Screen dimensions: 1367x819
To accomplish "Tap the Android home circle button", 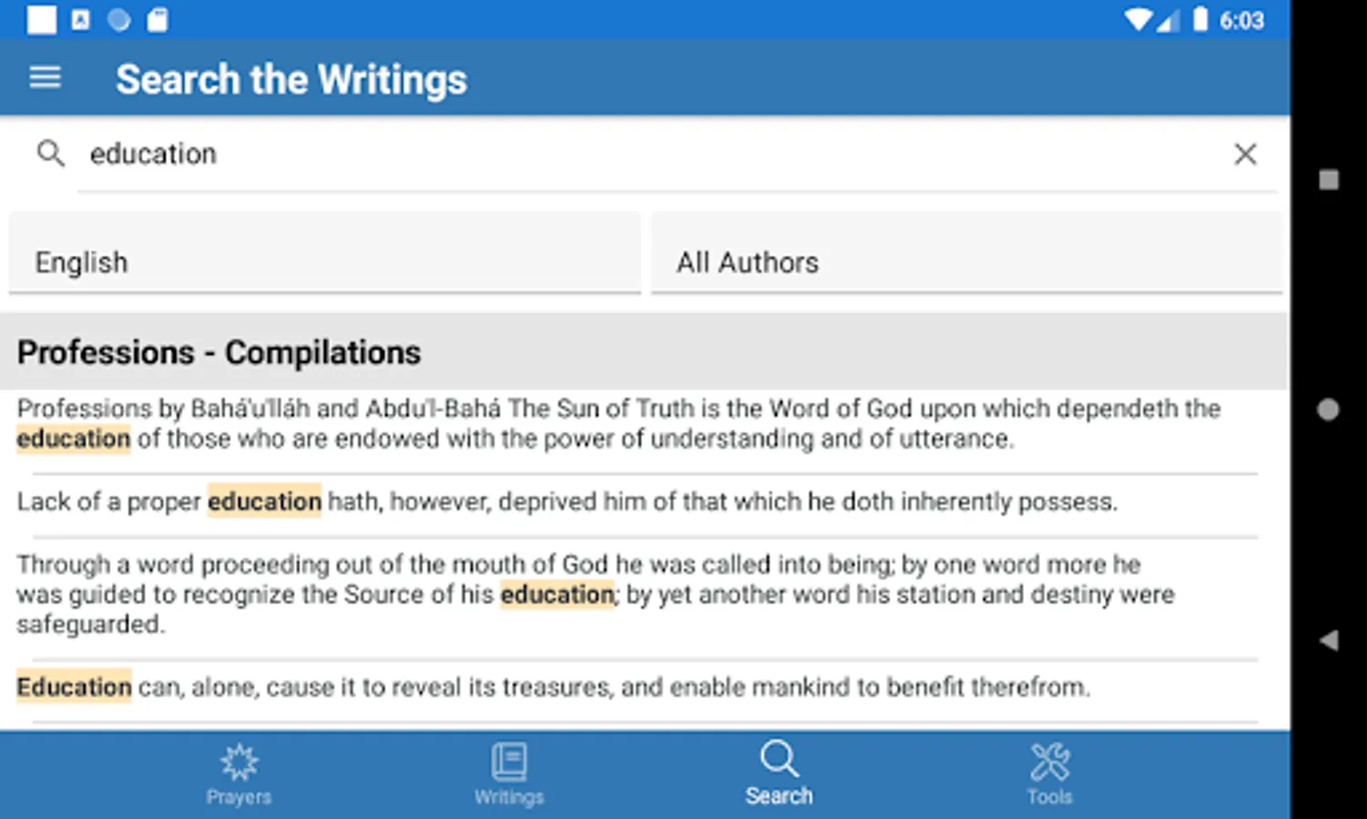I will 1329,409.
